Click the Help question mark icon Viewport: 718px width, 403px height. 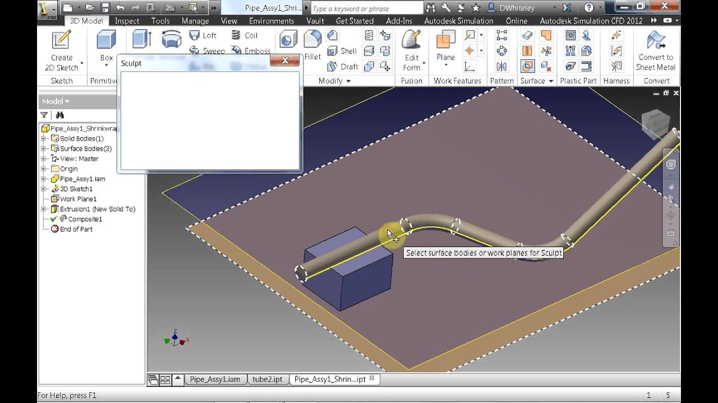point(588,8)
